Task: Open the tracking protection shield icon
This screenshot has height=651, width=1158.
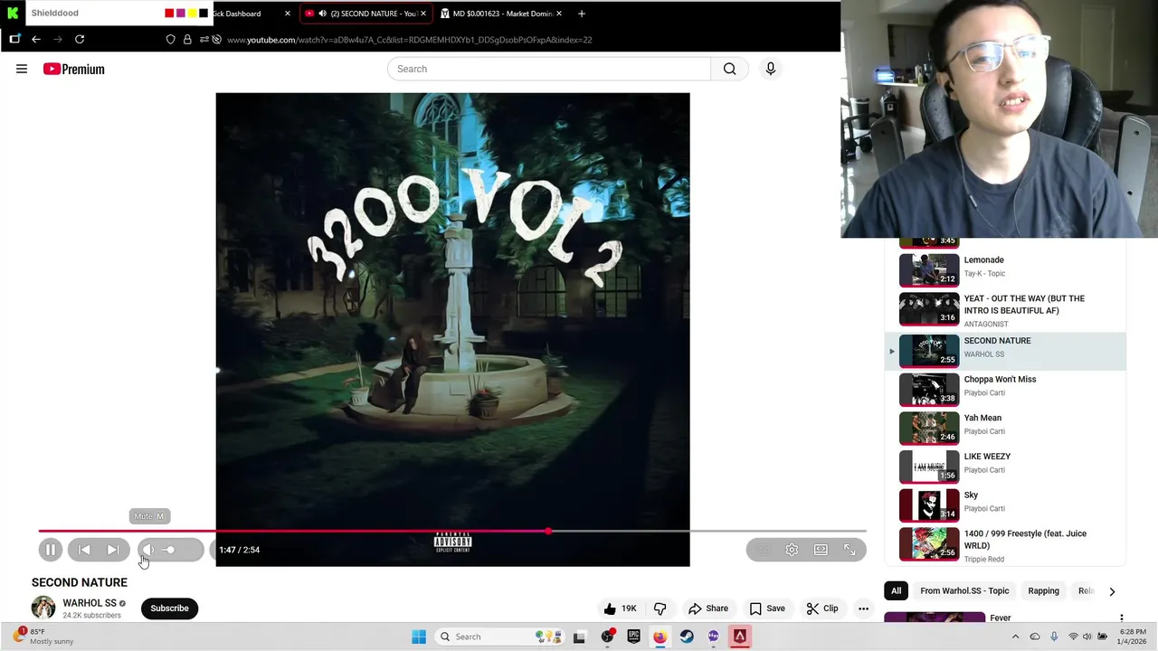Action: (x=170, y=40)
